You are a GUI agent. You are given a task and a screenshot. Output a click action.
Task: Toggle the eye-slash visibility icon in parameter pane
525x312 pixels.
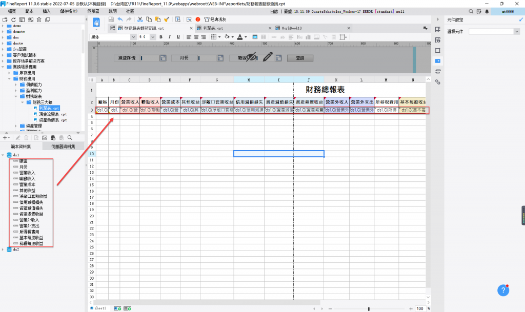(x=251, y=57)
